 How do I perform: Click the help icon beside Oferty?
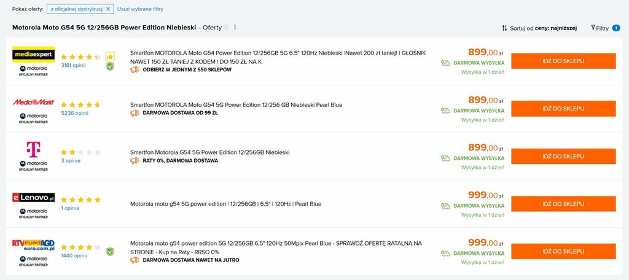point(227,27)
